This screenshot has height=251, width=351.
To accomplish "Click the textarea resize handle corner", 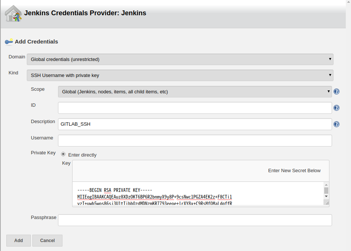I will point(327,203).
